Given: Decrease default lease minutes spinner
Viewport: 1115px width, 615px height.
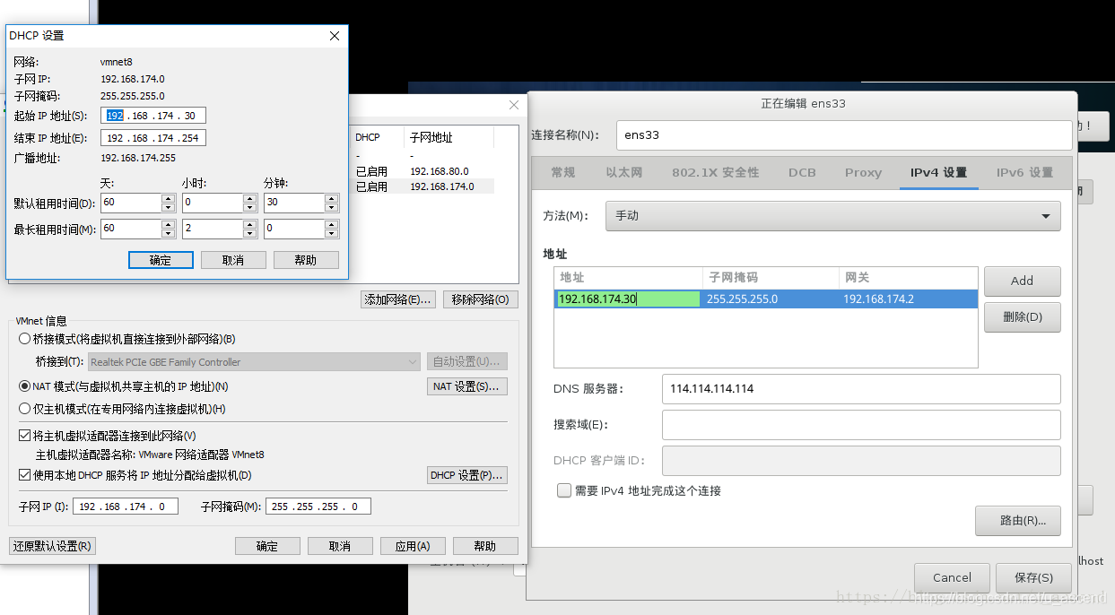Looking at the screenshot, I should pyautogui.click(x=332, y=207).
